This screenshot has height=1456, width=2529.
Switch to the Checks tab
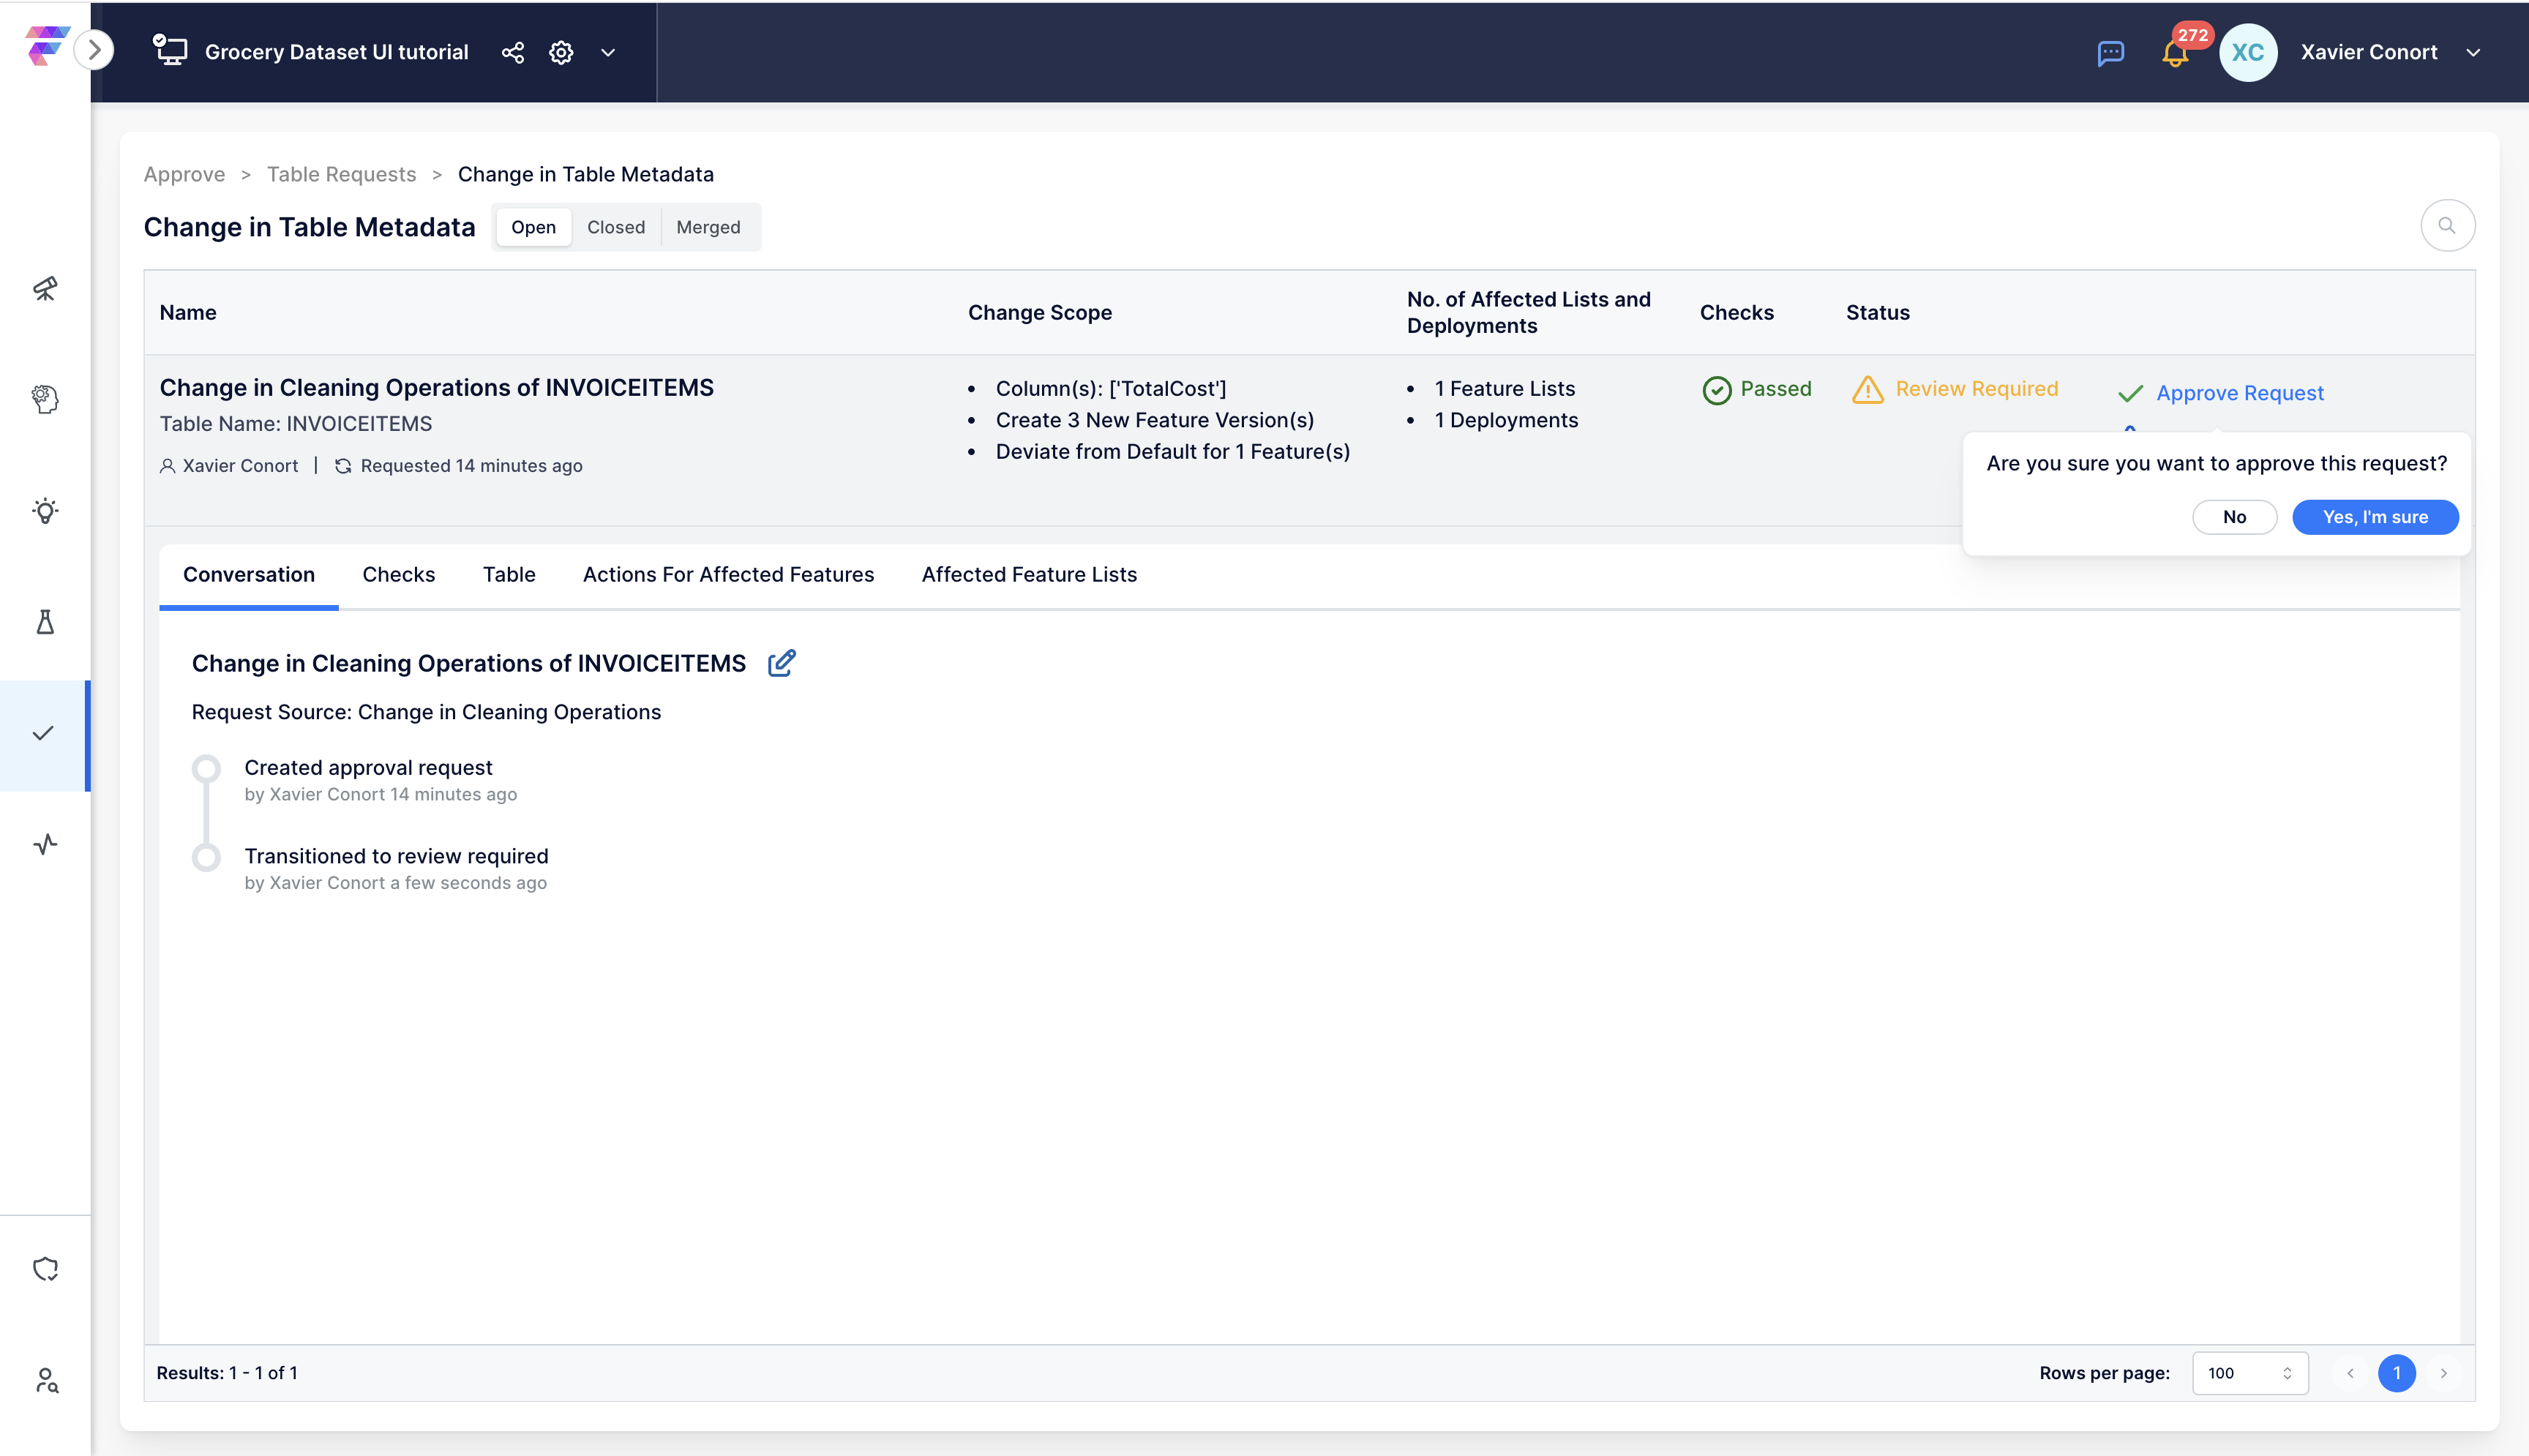click(399, 574)
